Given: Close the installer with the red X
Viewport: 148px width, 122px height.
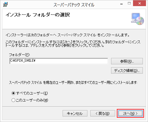Looking at the screenshot, I should [139, 3].
